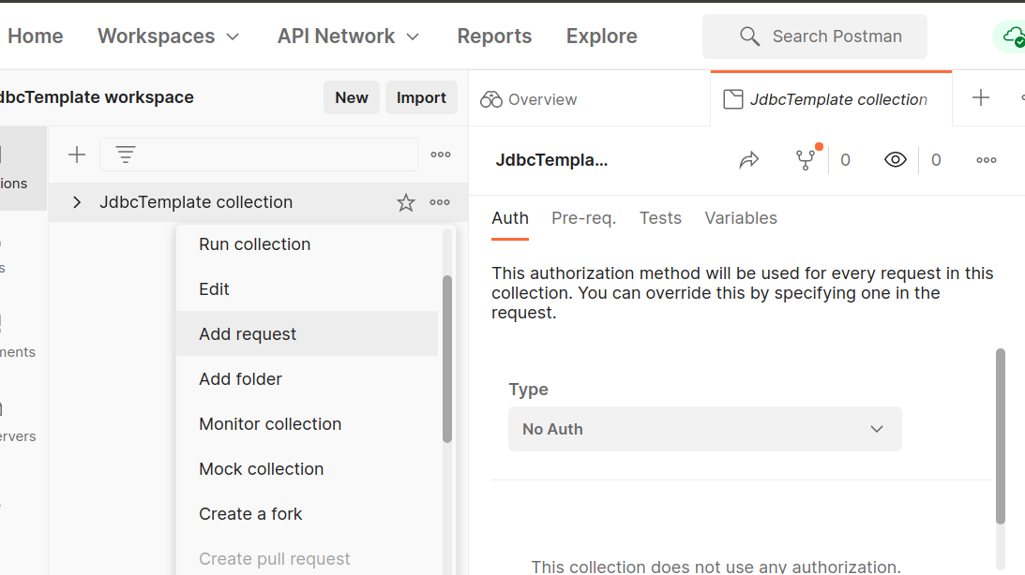The image size is (1025, 575).
Task: Open sidebar options three-dot menu
Action: [441, 155]
